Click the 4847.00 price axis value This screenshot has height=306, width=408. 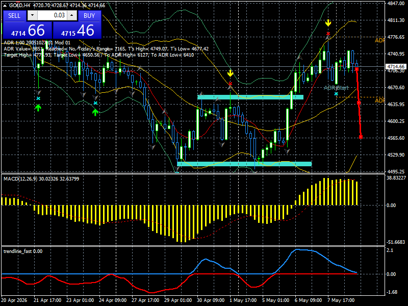pyautogui.click(x=396, y=4)
